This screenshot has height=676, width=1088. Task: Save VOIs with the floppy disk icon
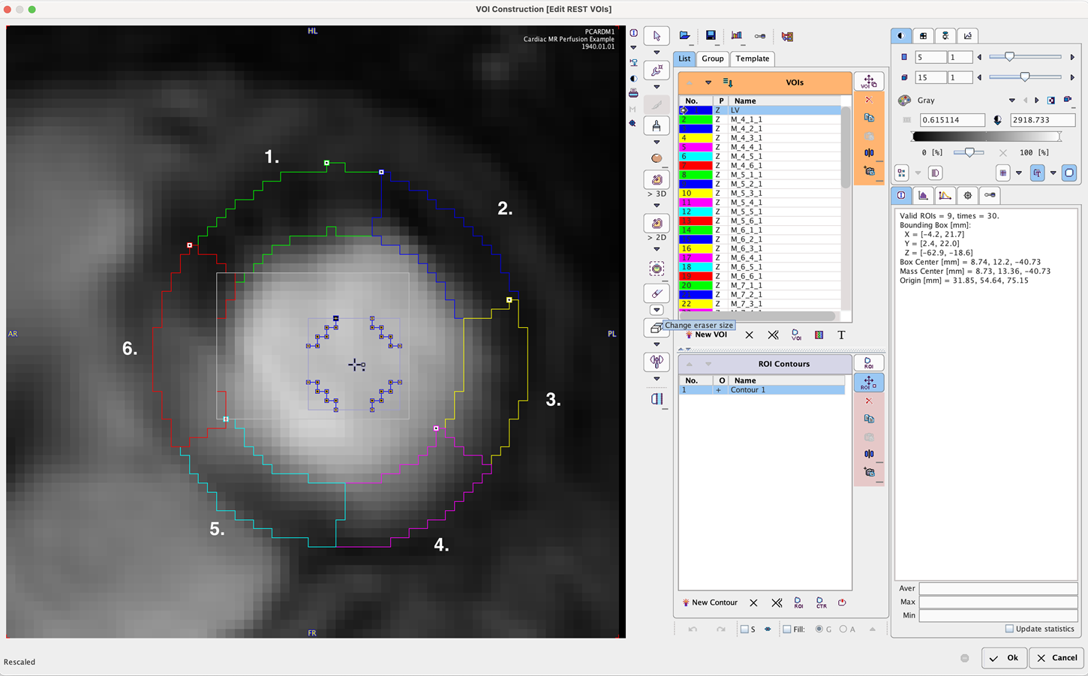[x=711, y=36]
